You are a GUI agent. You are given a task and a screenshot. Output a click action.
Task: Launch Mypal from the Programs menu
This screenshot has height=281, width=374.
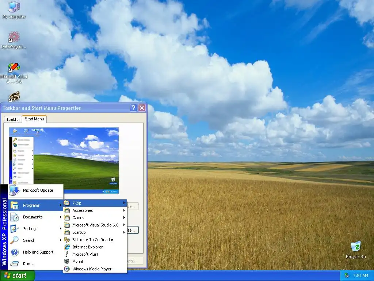point(95,262)
